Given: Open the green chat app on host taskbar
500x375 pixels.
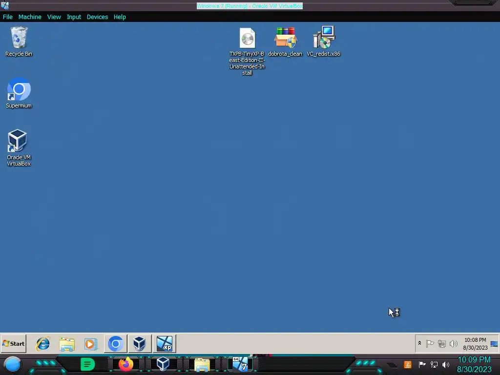Looking at the screenshot, I should [88, 364].
